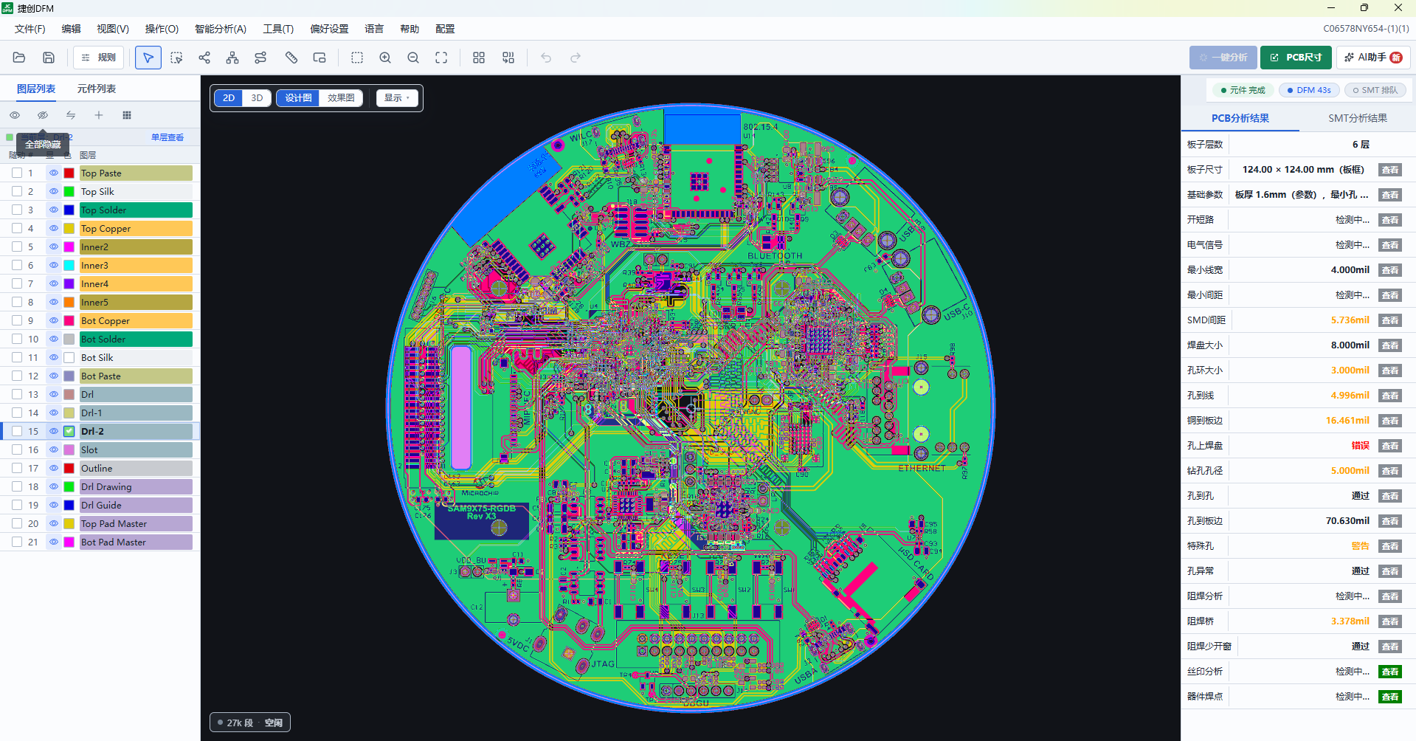Select the dashed square marquee tool
Screen dimensions: 1416x741
pyautogui.click(x=357, y=58)
